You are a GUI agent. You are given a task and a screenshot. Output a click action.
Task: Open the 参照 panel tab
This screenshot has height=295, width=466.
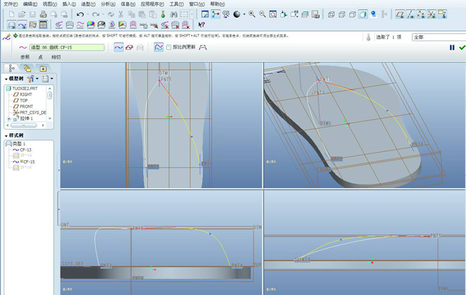click(25, 58)
